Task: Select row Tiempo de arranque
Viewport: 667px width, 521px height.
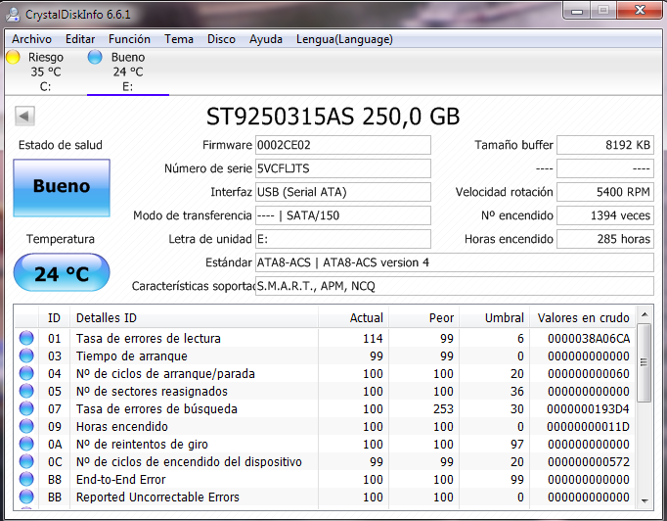Action: [x=325, y=355]
